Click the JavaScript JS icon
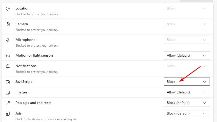 click(8, 82)
